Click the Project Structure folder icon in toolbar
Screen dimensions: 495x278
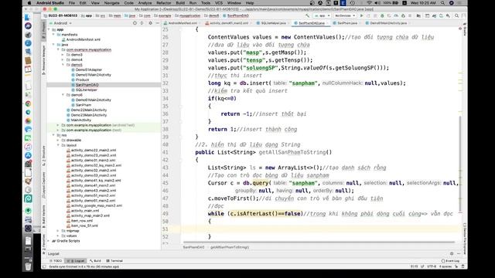(x=418, y=15)
